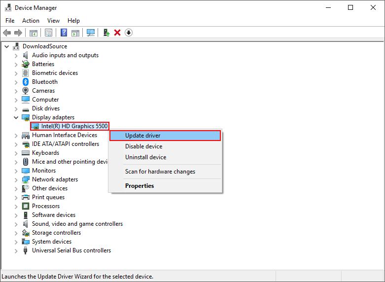Maximize the Device Manager window

pos(350,7)
